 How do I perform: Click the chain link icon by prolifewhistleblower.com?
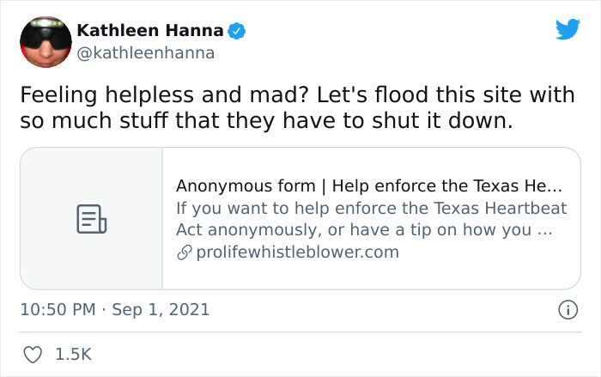click(x=185, y=252)
